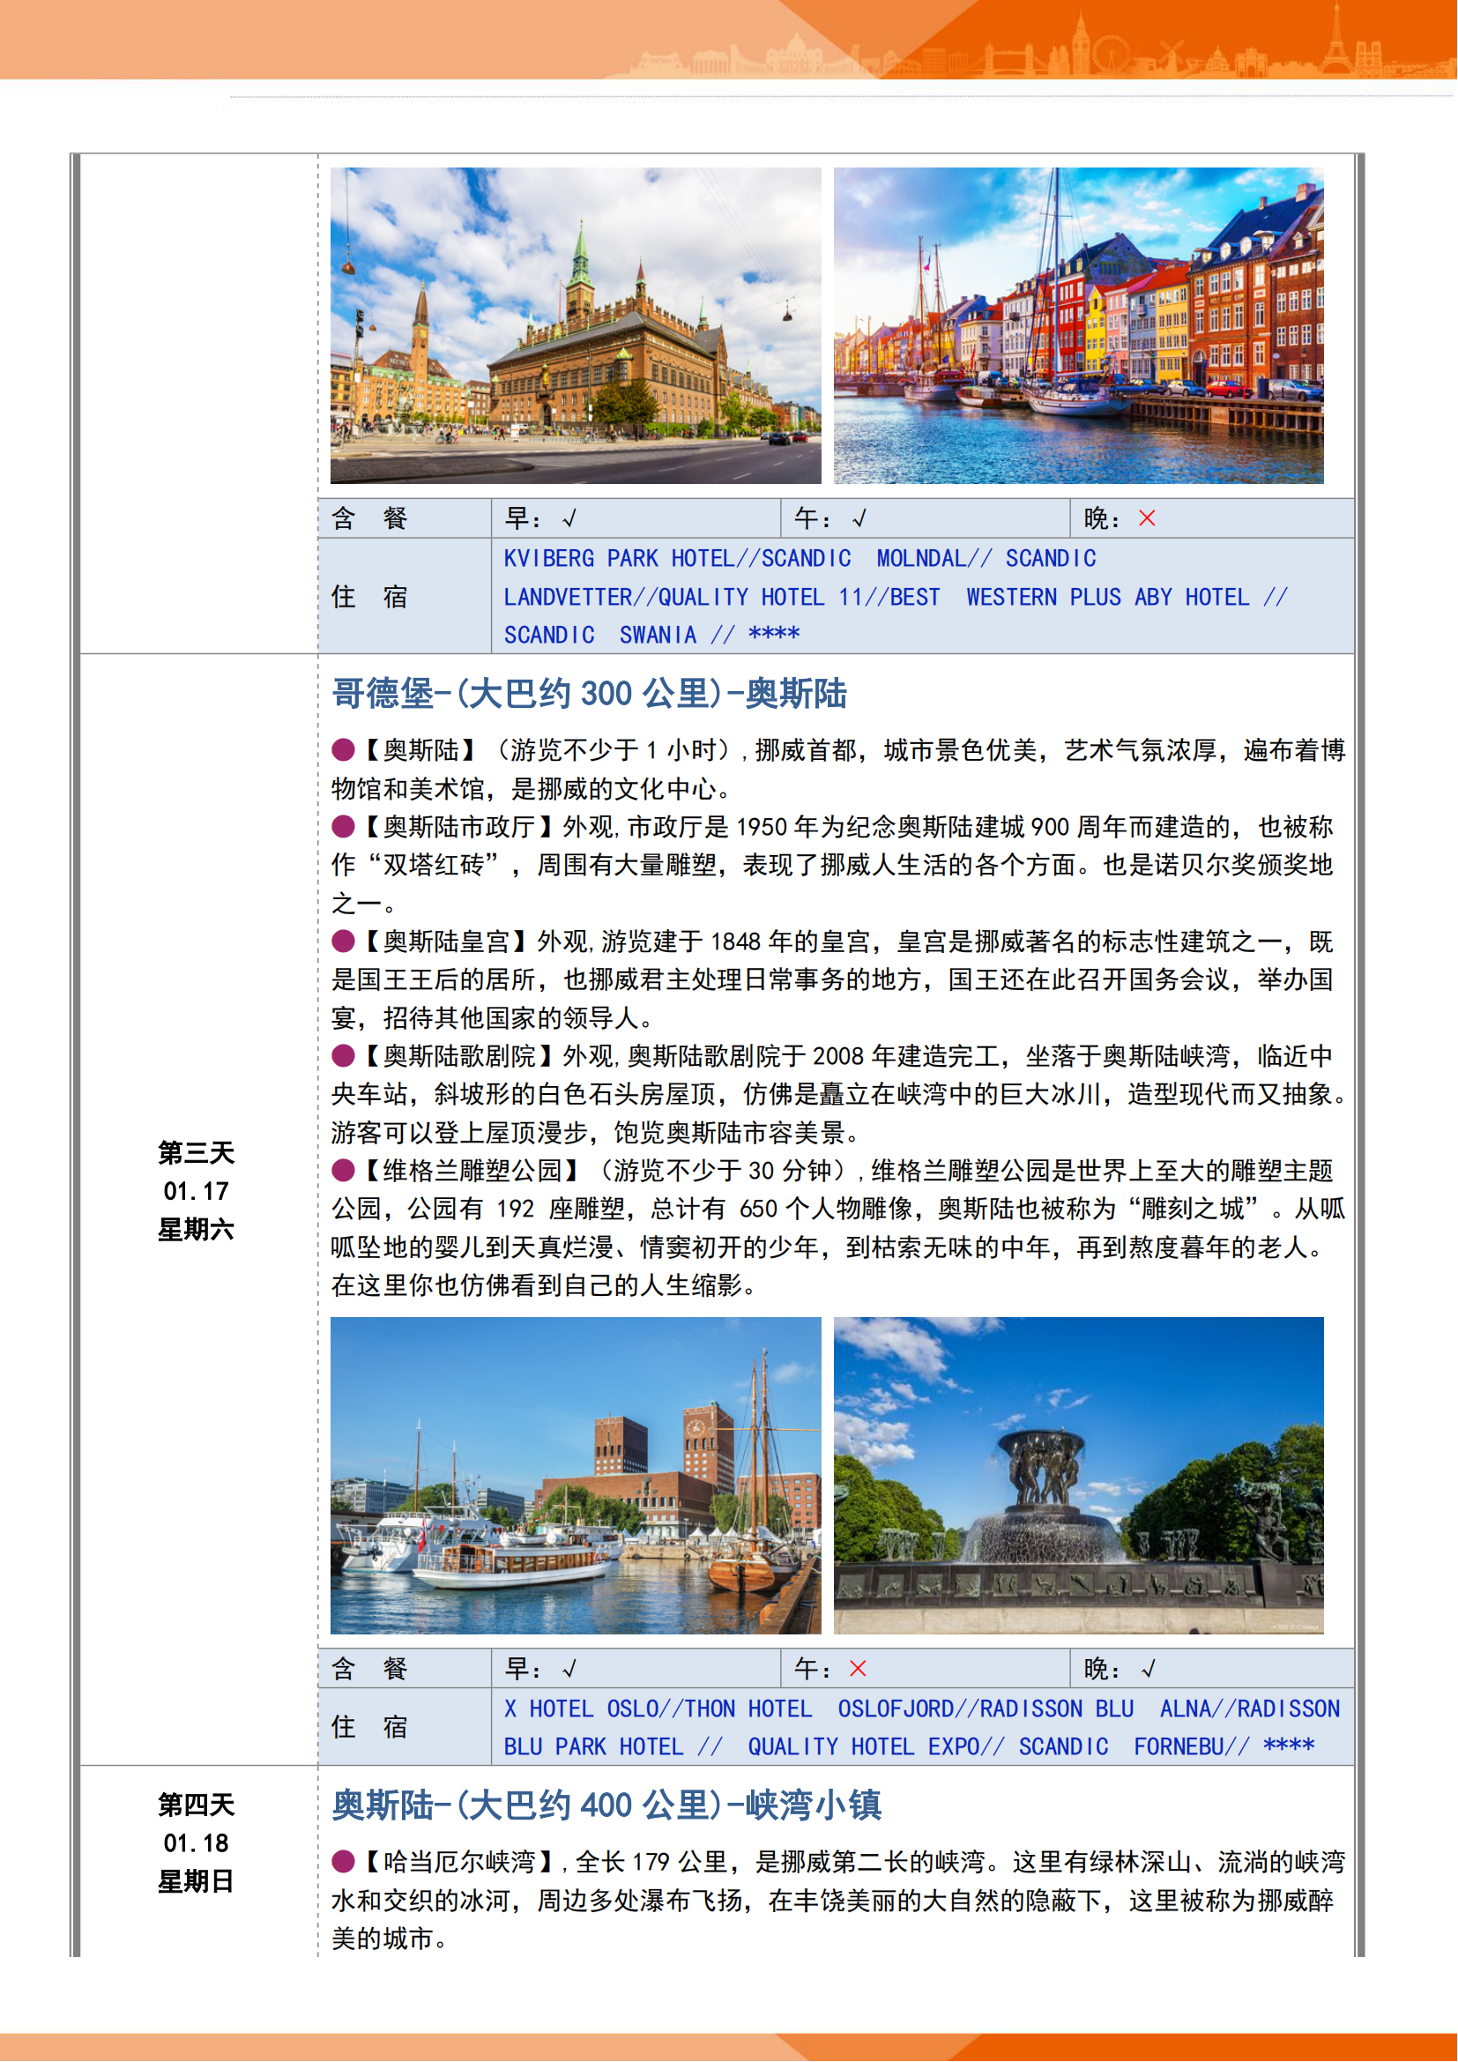Screen dimensions: 1458x2062
Task: Click the purple bullet before 【奥斯陆皇宫】
Action: pos(343,942)
